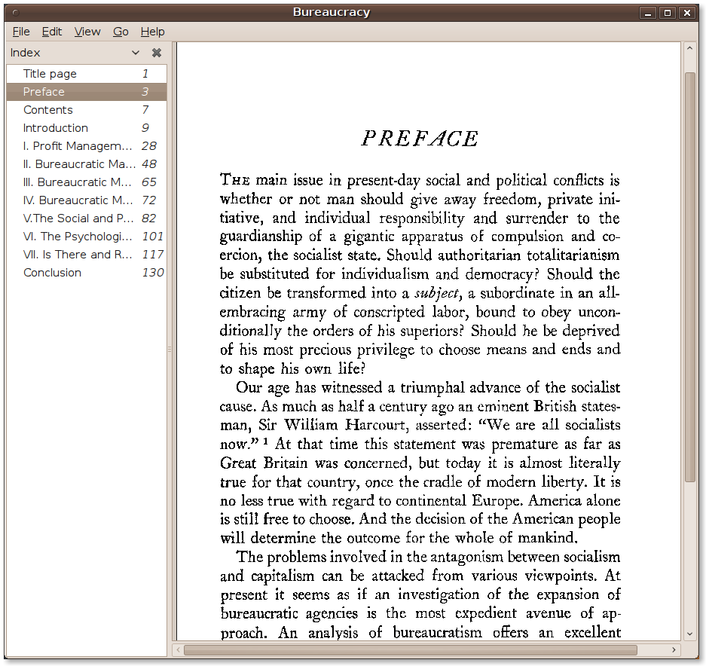Select Title page in the index
Screen dimensions: 706x666
pos(50,74)
